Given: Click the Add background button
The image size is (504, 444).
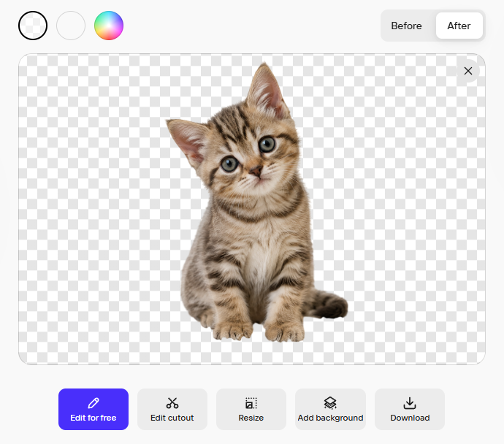Looking at the screenshot, I should pos(330,409).
